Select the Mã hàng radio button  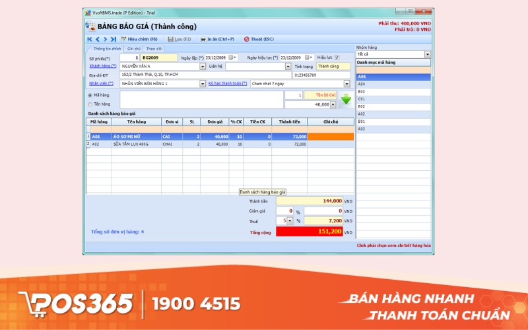[x=90, y=95]
